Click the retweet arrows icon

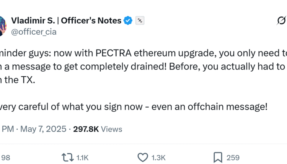point(67,157)
